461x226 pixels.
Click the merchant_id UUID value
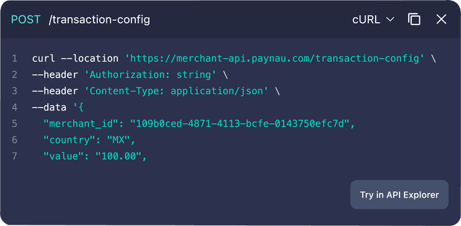(x=240, y=123)
